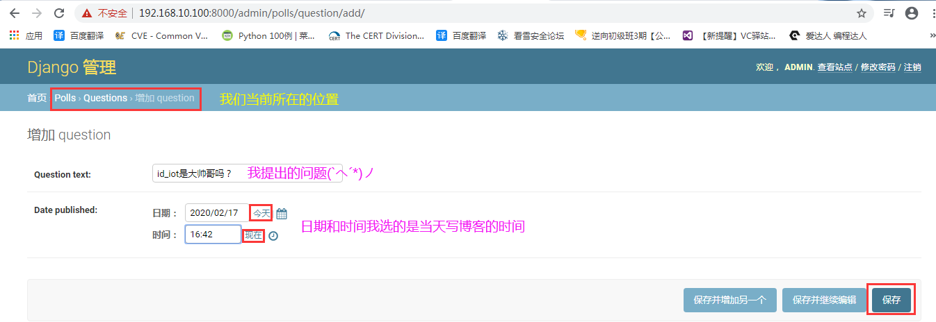Go back with the browser back arrow

pyautogui.click(x=15, y=13)
